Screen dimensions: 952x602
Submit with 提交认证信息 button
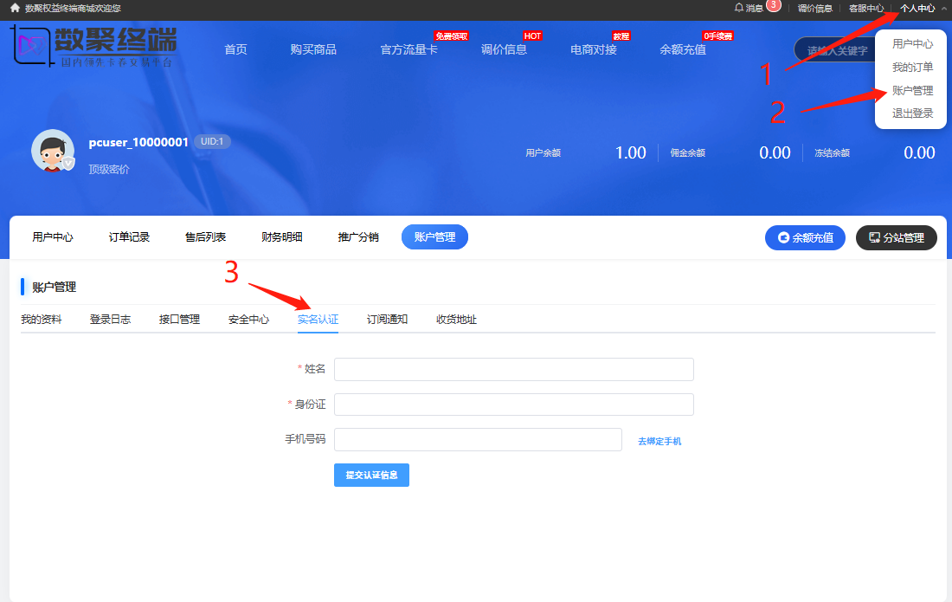(x=371, y=475)
